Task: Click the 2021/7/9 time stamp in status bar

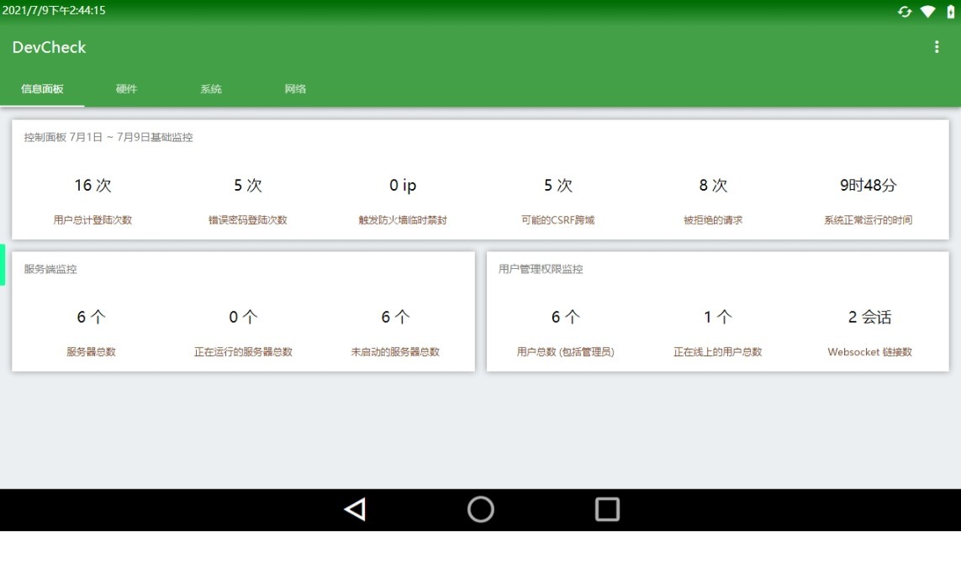Action: [x=54, y=10]
